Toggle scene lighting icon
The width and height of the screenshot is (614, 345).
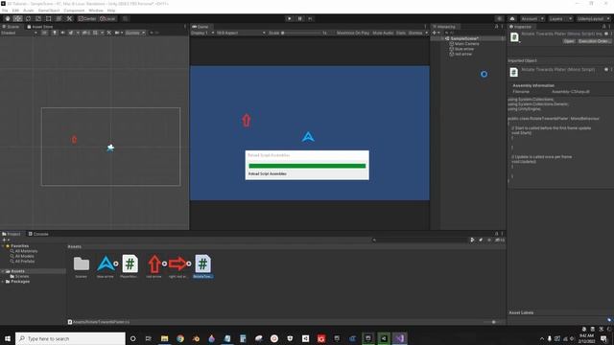click(55, 33)
